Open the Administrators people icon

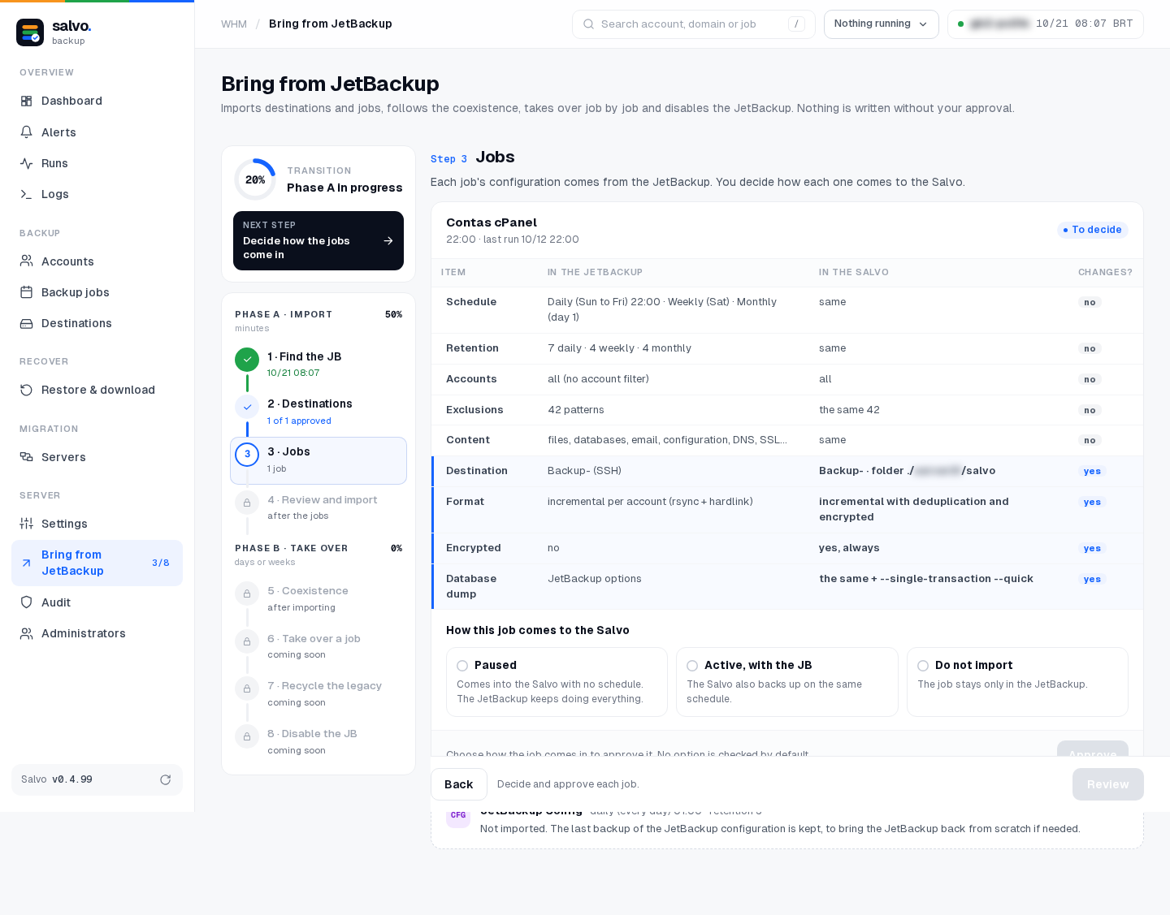[x=27, y=633]
